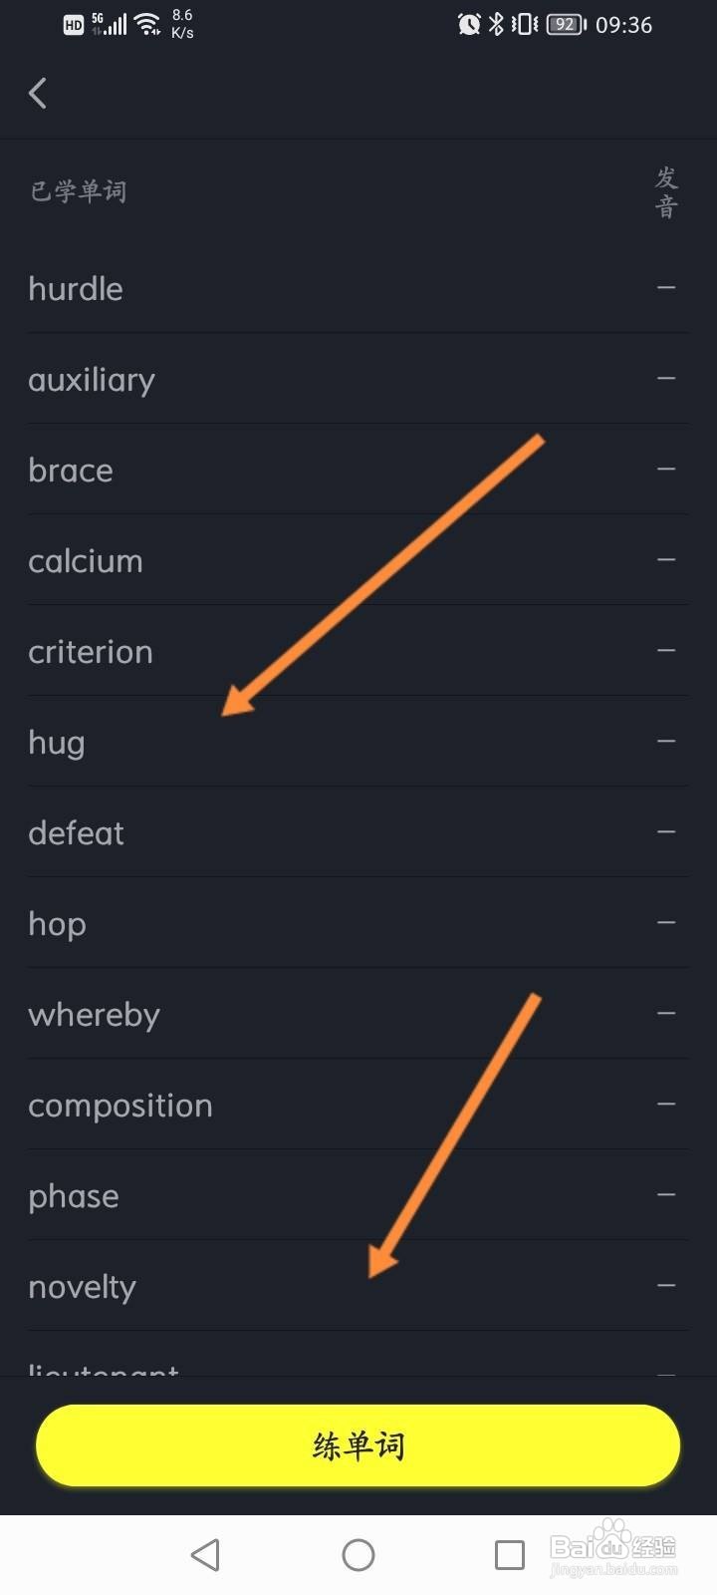The height and width of the screenshot is (1595, 717).
Task: Tap pronunciation dash for defeat
Action: [666, 832]
